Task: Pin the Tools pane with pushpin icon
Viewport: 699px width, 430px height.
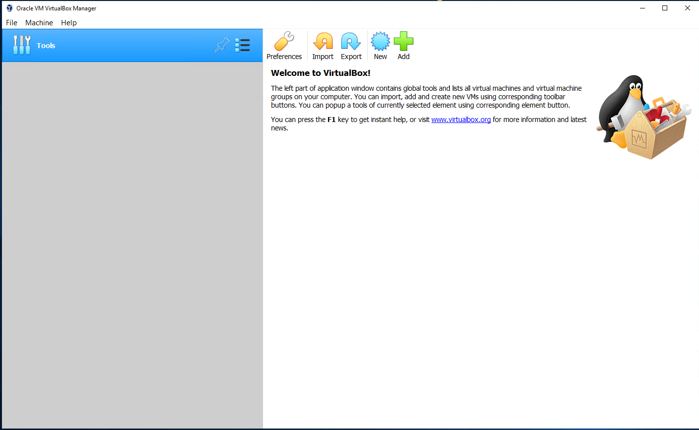Action: tap(222, 45)
